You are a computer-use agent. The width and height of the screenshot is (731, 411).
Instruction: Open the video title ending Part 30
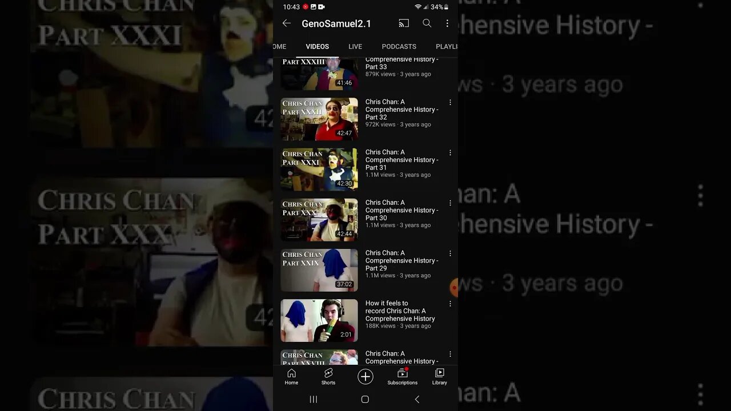tap(402, 210)
